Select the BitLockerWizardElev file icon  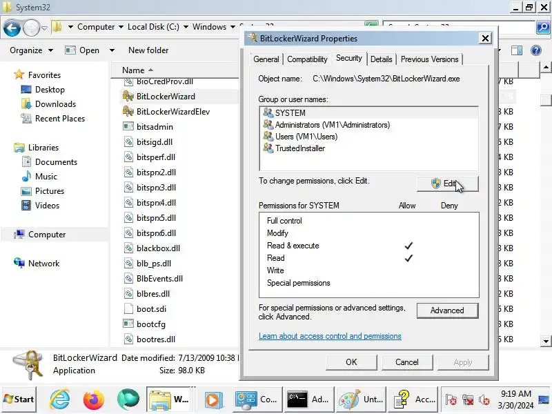(x=128, y=111)
